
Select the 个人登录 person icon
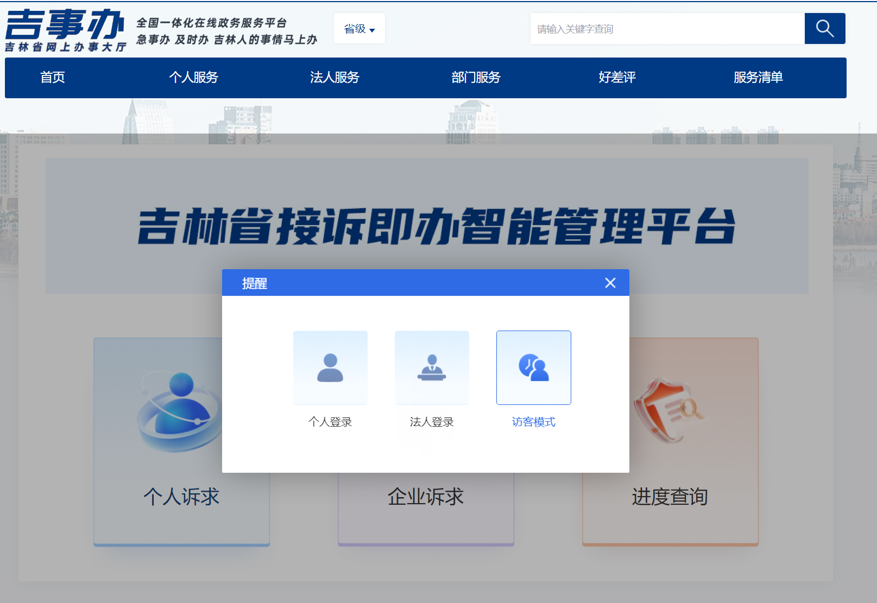click(x=330, y=367)
